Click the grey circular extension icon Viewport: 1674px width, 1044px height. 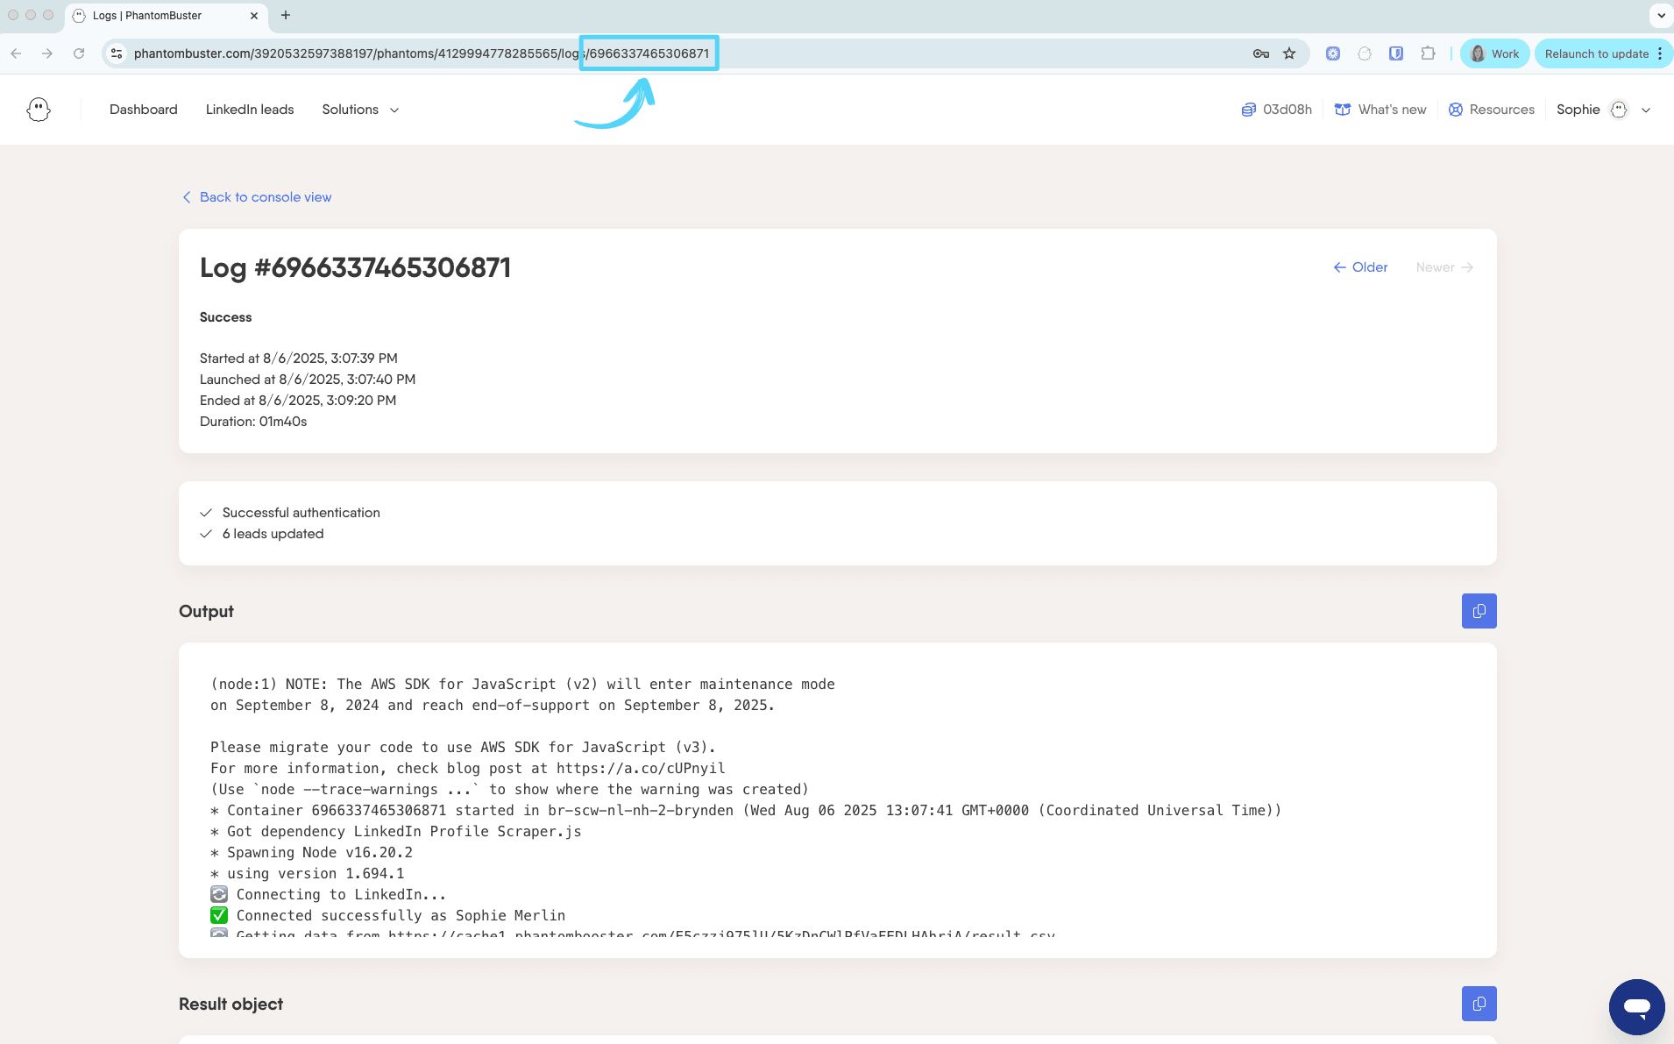click(x=1365, y=53)
